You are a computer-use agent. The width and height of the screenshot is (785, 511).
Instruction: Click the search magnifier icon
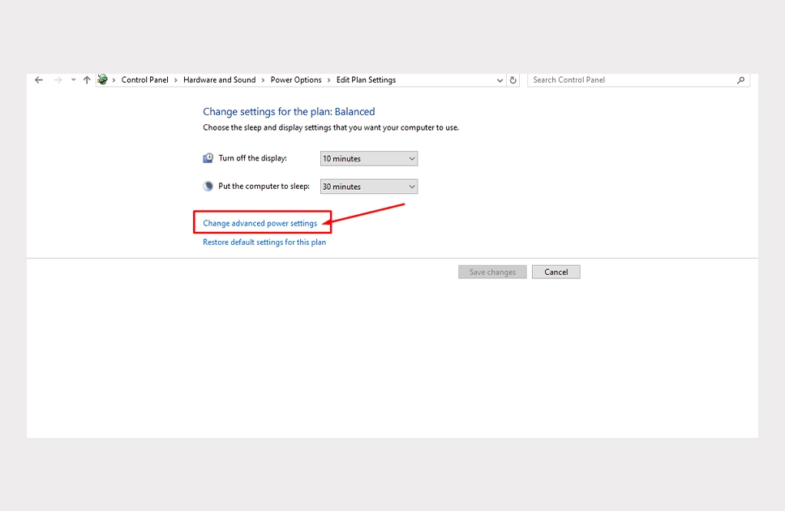coord(741,80)
